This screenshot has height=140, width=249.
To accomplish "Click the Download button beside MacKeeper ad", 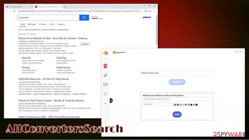I will coord(85,44).
